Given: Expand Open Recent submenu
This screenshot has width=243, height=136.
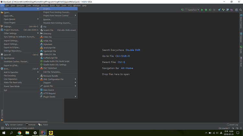Looking at the screenshot, I should tap(20, 19).
